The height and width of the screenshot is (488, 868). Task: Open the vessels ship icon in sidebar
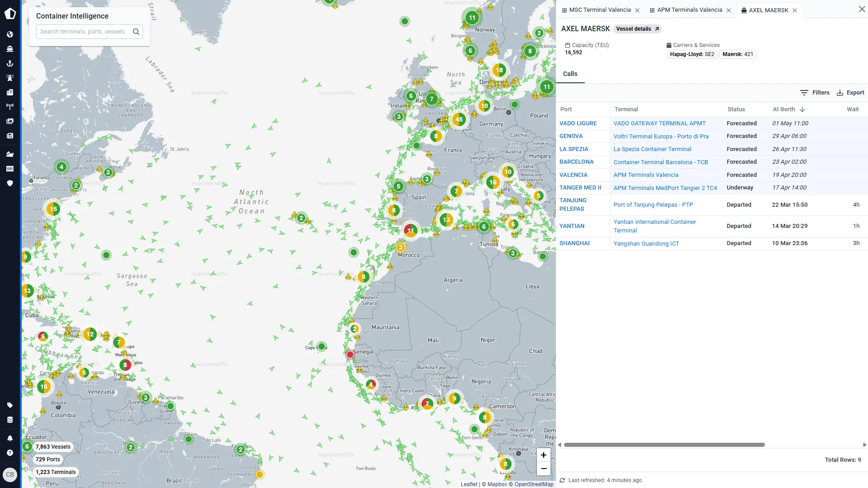(x=10, y=49)
